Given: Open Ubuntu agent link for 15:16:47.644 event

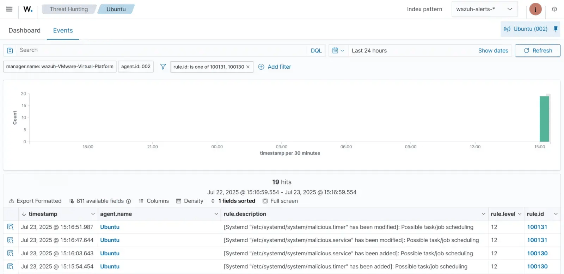Looking at the screenshot, I should (110, 240).
